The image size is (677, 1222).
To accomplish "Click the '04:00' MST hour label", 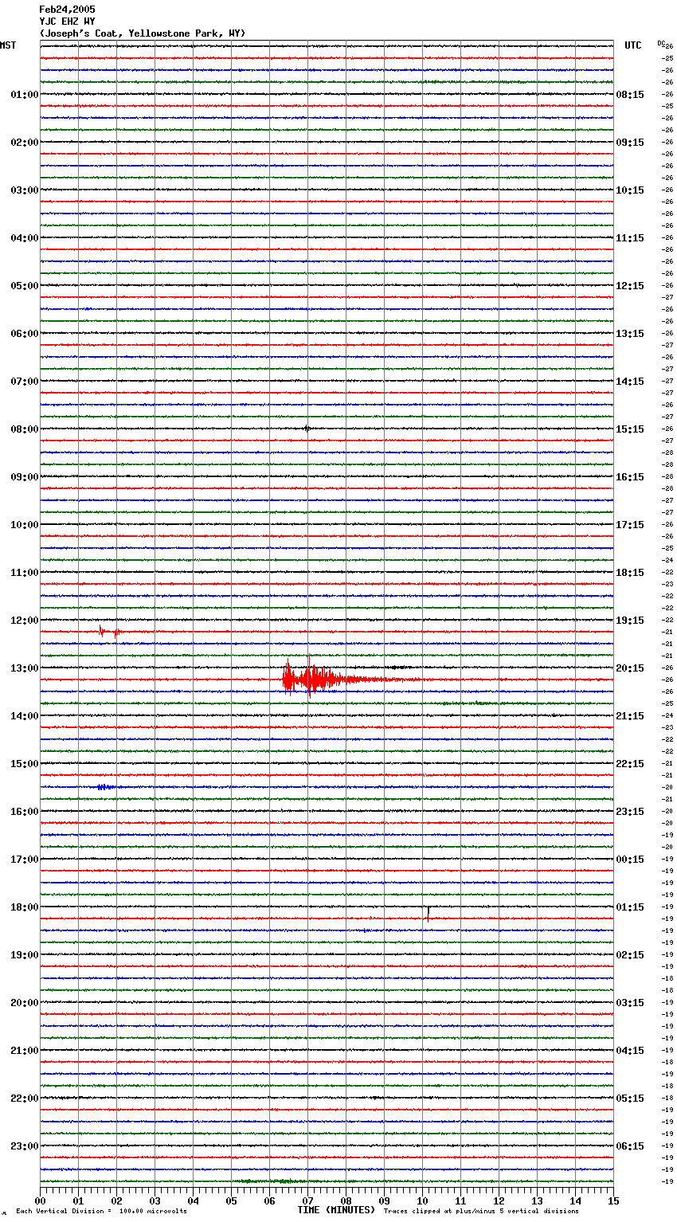I will (x=25, y=238).
